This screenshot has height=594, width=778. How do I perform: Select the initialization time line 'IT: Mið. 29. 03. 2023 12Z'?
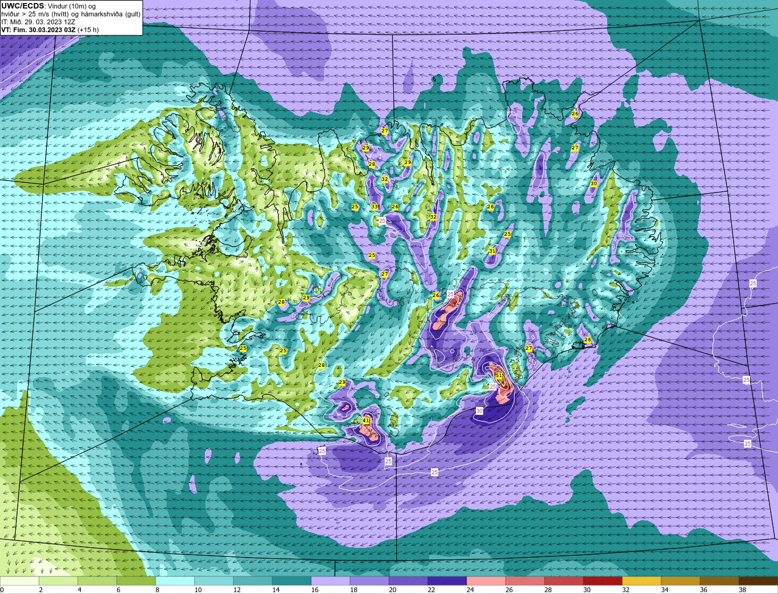pos(38,22)
